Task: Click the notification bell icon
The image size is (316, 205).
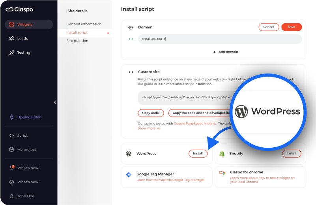Action: point(11,168)
